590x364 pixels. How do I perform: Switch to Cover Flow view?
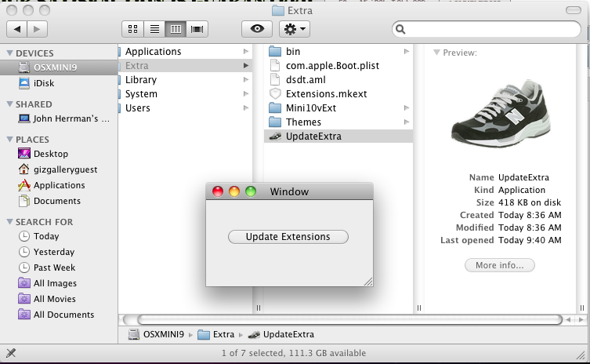(x=197, y=29)
